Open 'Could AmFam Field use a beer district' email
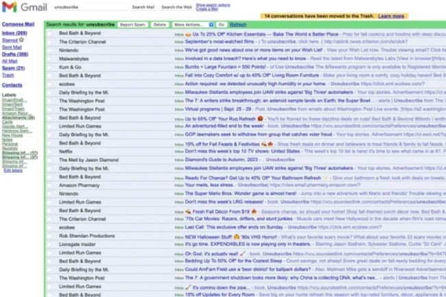This screenshot has width=446, height=297. [248, 270]
